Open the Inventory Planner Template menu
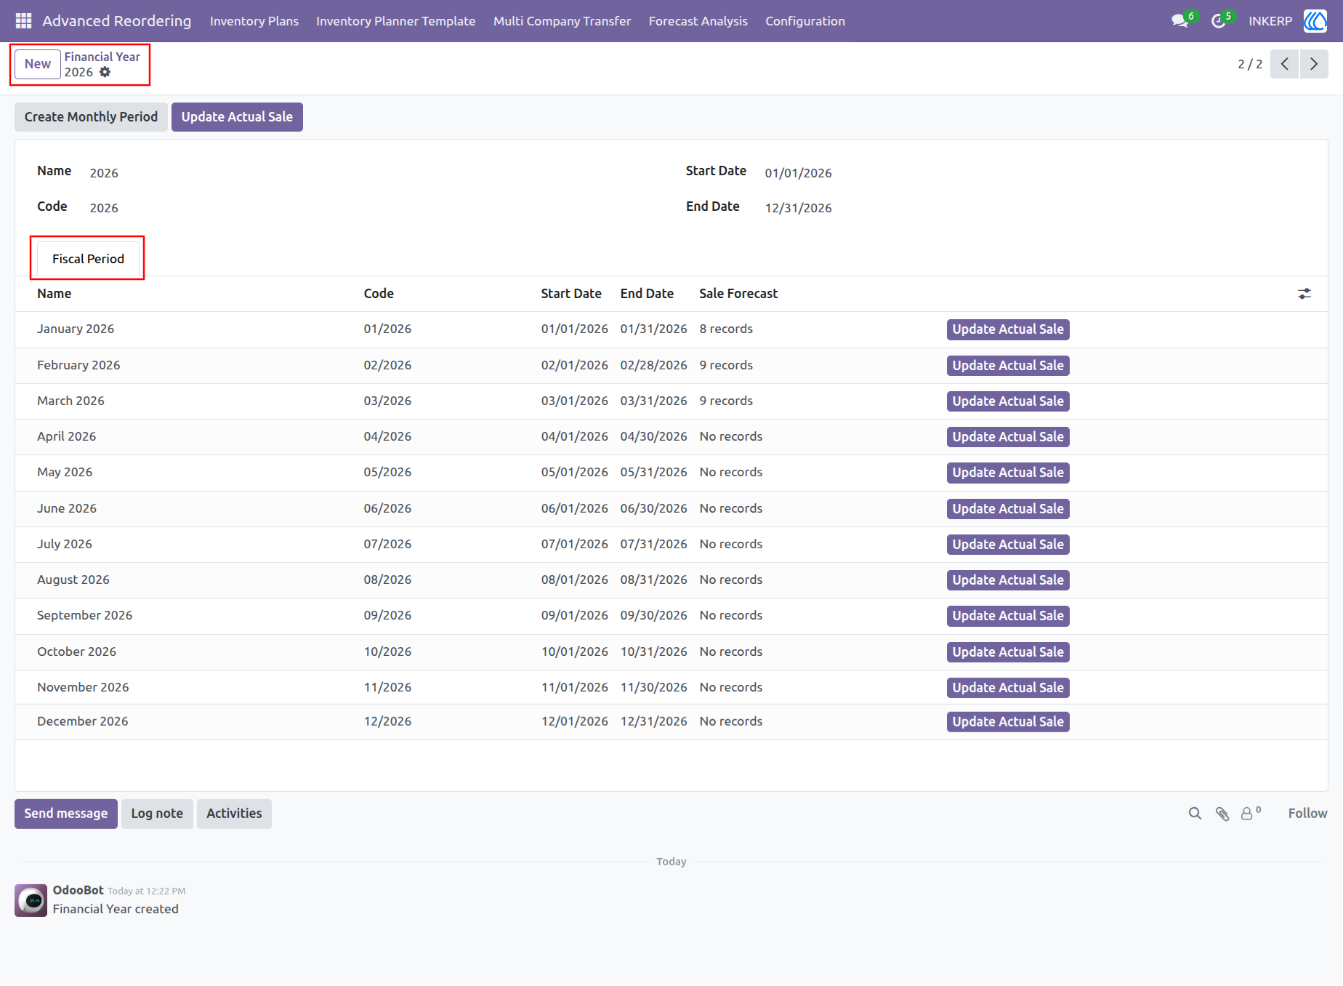Screen dimensions: 1343x986 396,21
